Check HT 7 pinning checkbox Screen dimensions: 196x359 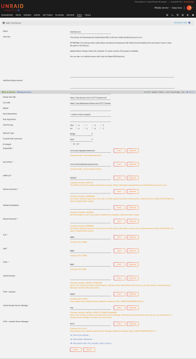[x=101, y=128]
